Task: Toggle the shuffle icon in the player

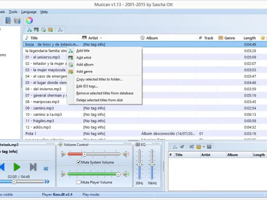Action: pyautogui.click(x=46, y=168)
